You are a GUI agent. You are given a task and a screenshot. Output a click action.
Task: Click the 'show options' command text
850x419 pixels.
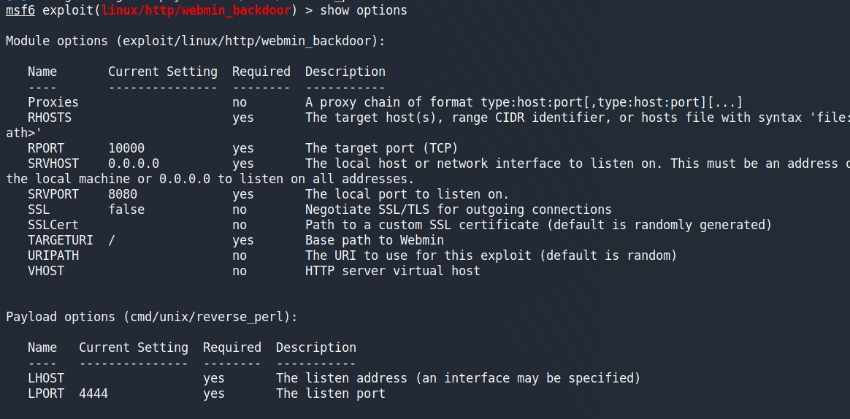coord(364,10)
